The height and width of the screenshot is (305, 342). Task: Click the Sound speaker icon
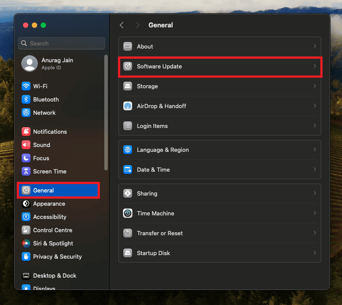click(x=26, y=145)
